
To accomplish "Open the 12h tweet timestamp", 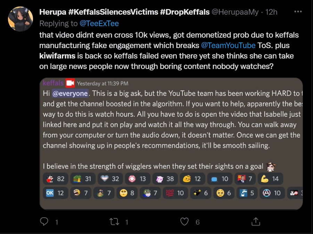I will point(271,12).
